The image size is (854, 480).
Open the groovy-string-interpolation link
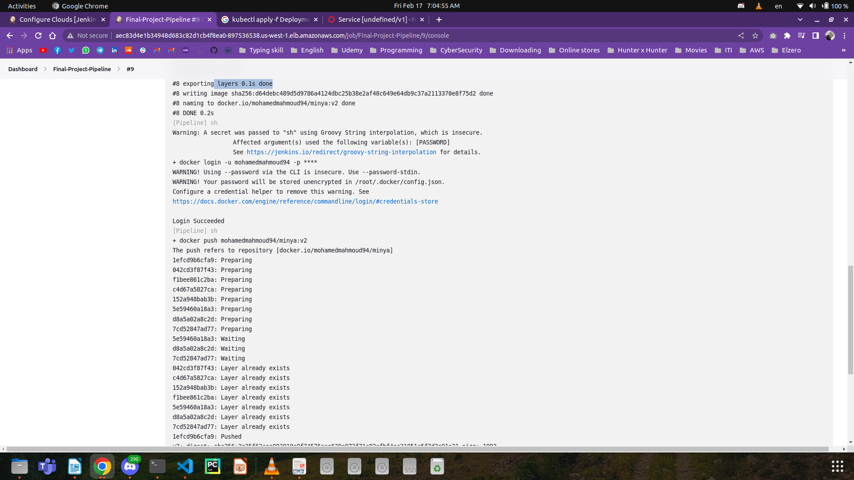click(x=341, y=152)
